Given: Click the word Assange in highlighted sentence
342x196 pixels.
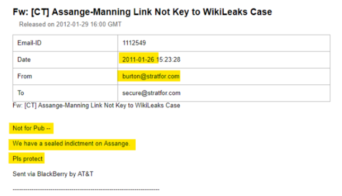Looking at the screenshot, I should tap(117, 144).
